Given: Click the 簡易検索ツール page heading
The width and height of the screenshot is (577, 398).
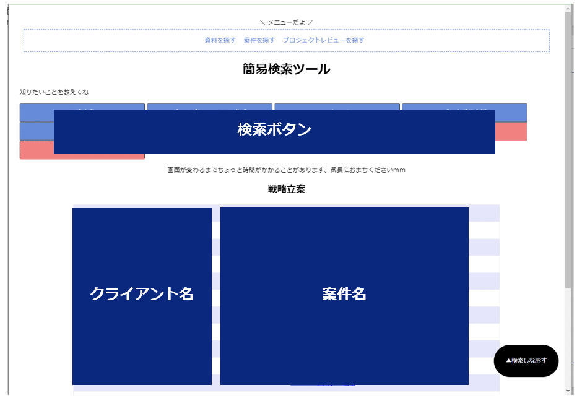Looking at the screenshot, I should 286,69.
